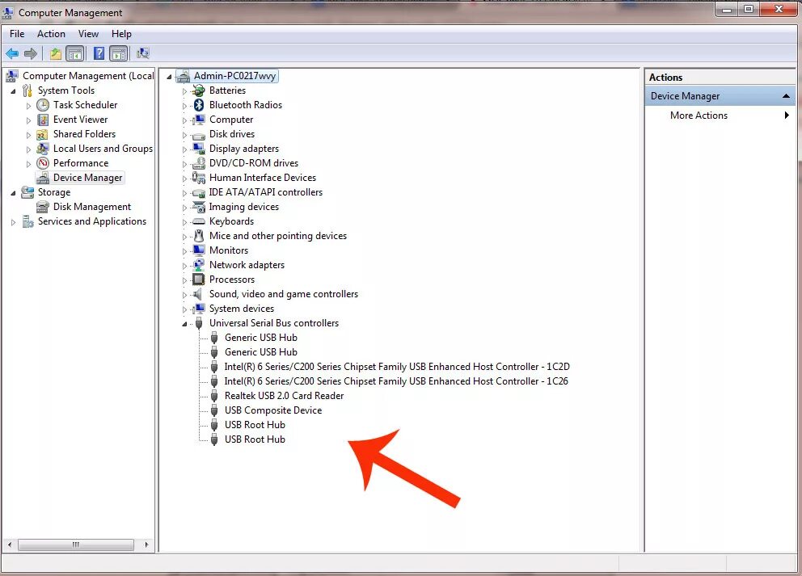Viewport: 802px width, 576px height.
Task: Open the Action menu
Action: click(51, 34)
